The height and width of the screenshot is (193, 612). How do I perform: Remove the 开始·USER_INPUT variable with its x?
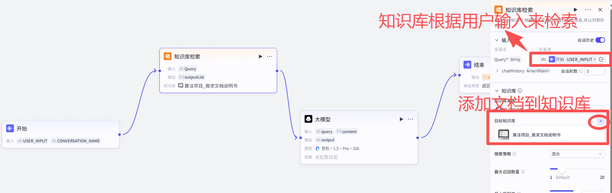(595, 59)
